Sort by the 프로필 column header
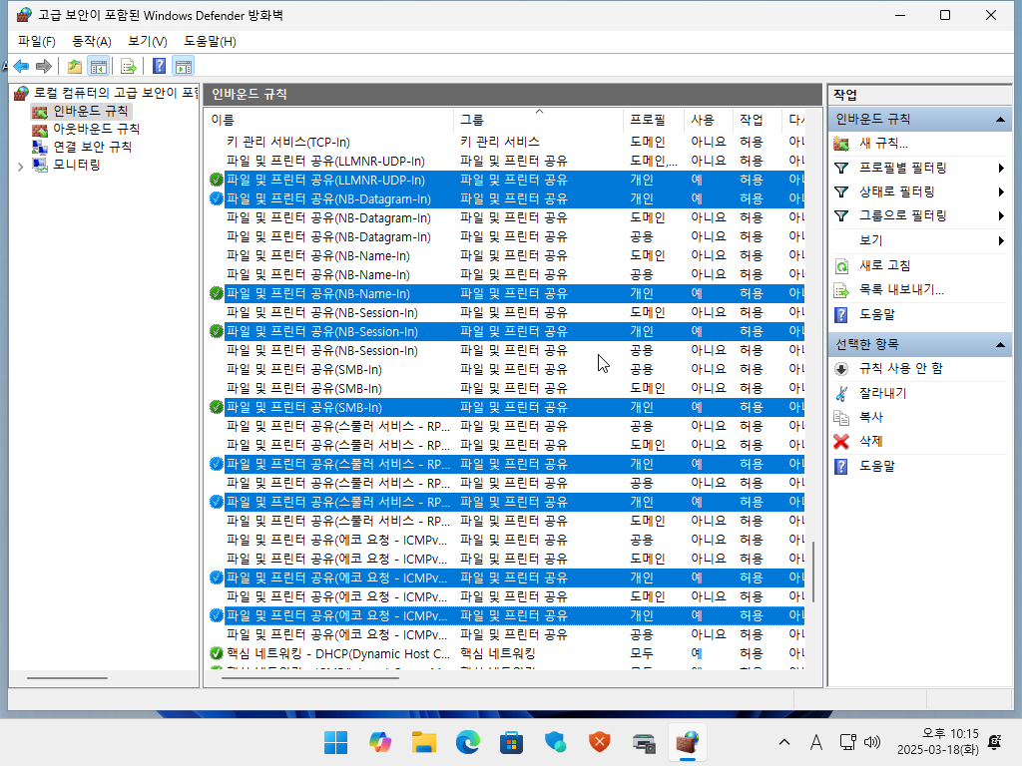Viewport: 1022px width, 766px height. [x=653, y=120]
